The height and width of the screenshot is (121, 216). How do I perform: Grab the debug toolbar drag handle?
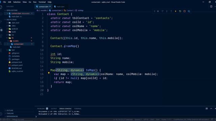155,11
